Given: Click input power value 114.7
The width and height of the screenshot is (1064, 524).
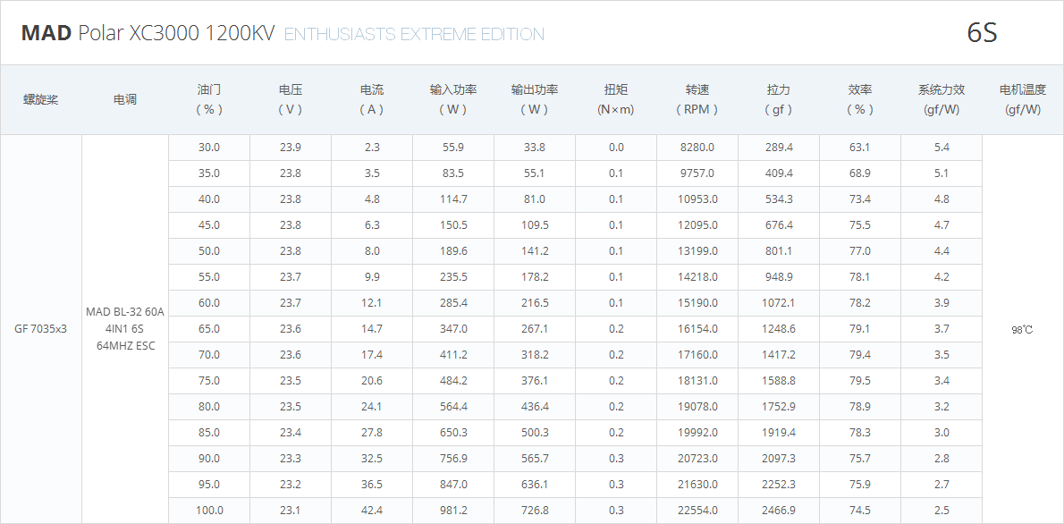Looking at the screenshot, I should [453, 199].
